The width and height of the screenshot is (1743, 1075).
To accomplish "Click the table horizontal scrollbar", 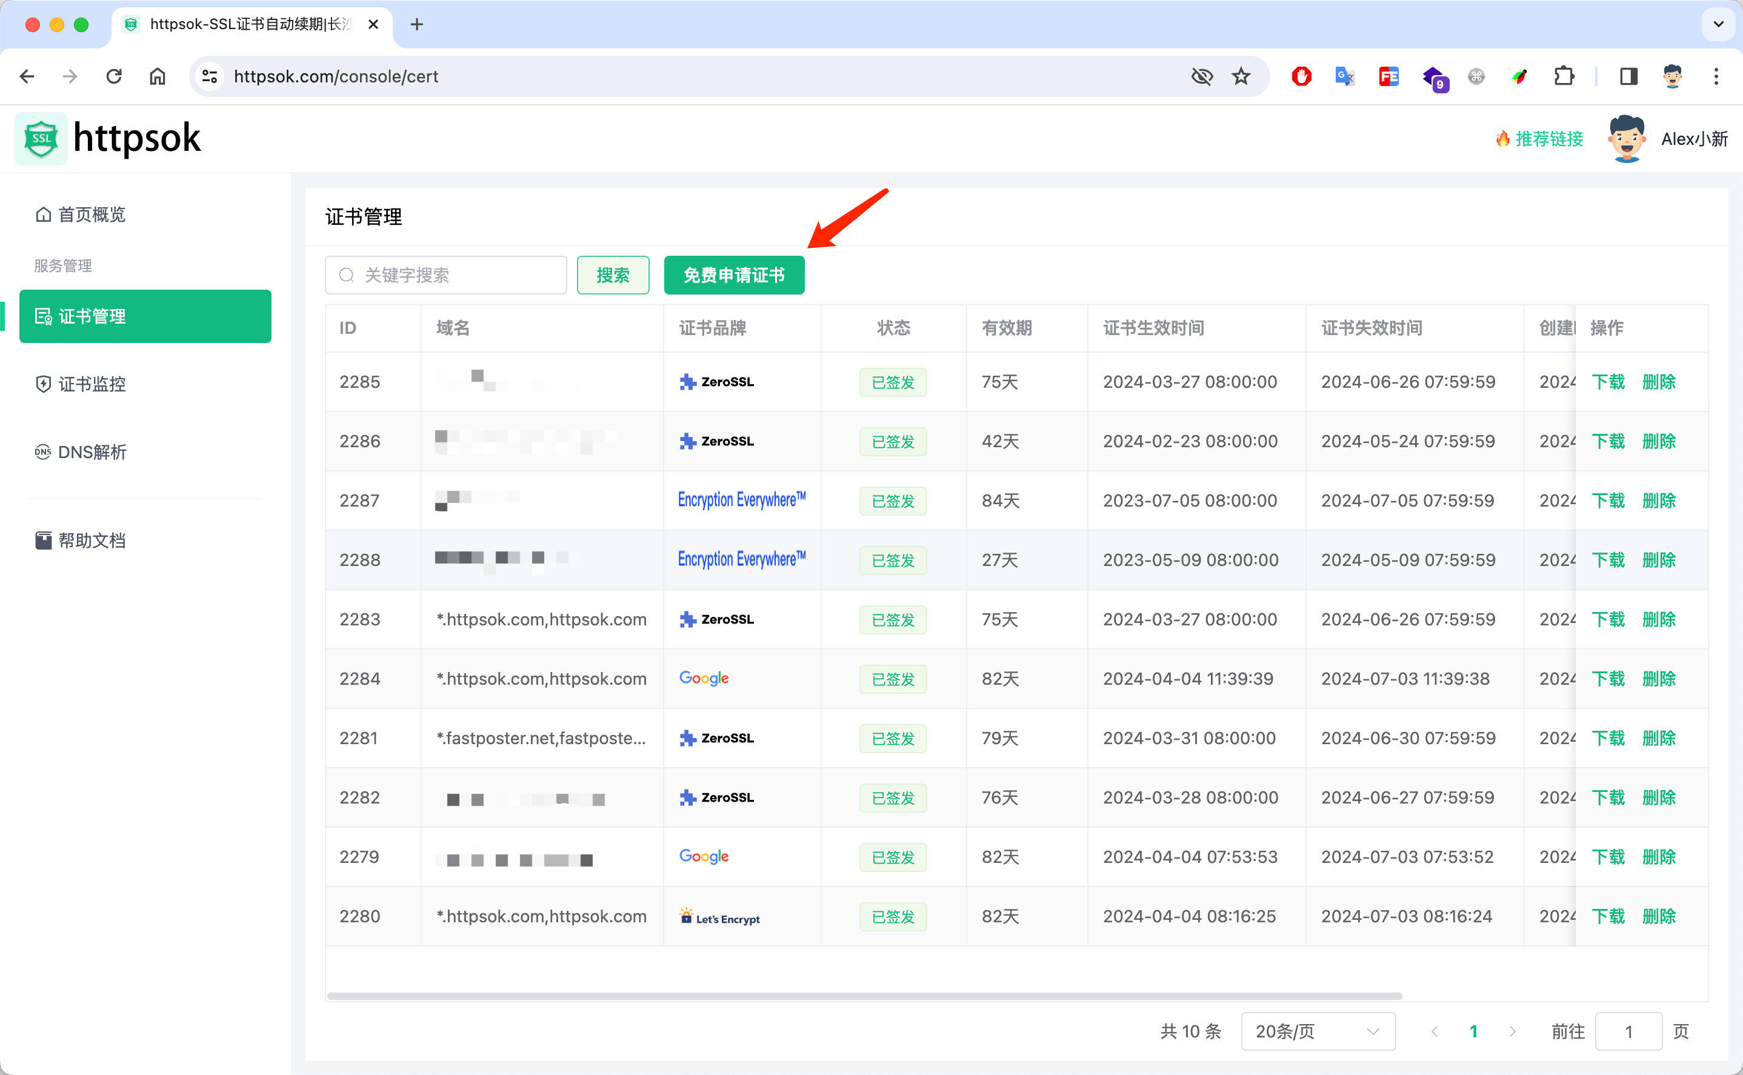I will [864, 996].
